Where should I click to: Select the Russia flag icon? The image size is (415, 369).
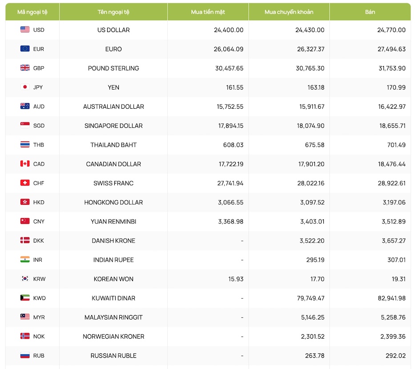[25, 356]
